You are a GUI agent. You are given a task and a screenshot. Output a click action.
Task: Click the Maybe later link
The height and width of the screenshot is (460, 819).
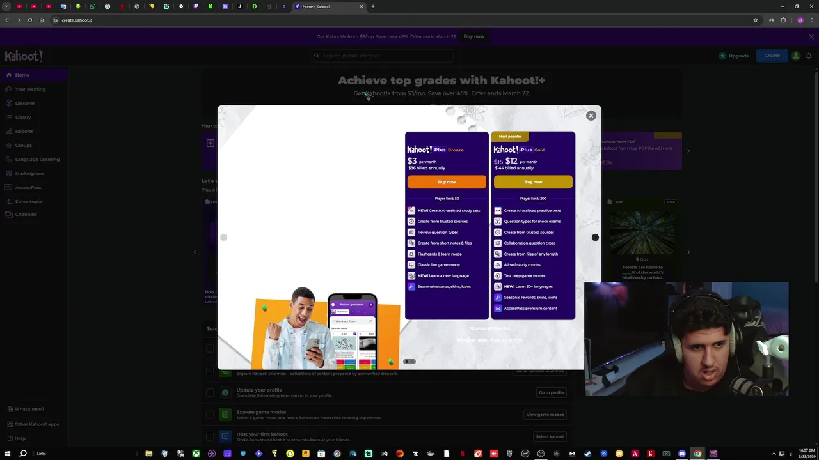[x=472, y=340]
